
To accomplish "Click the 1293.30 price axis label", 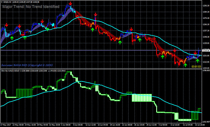I will (x=206, y=6).
